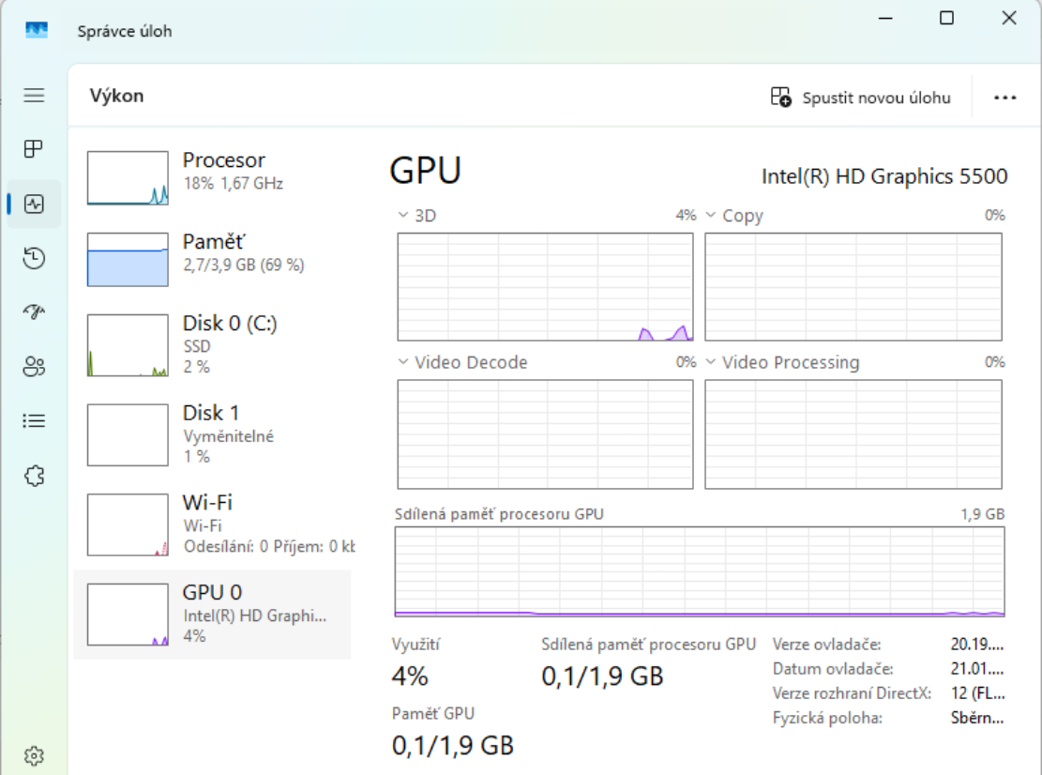This screenshot has height=775, width=1042.
Task: Open the More options ellipsis menu
Action: [1005, 97]
